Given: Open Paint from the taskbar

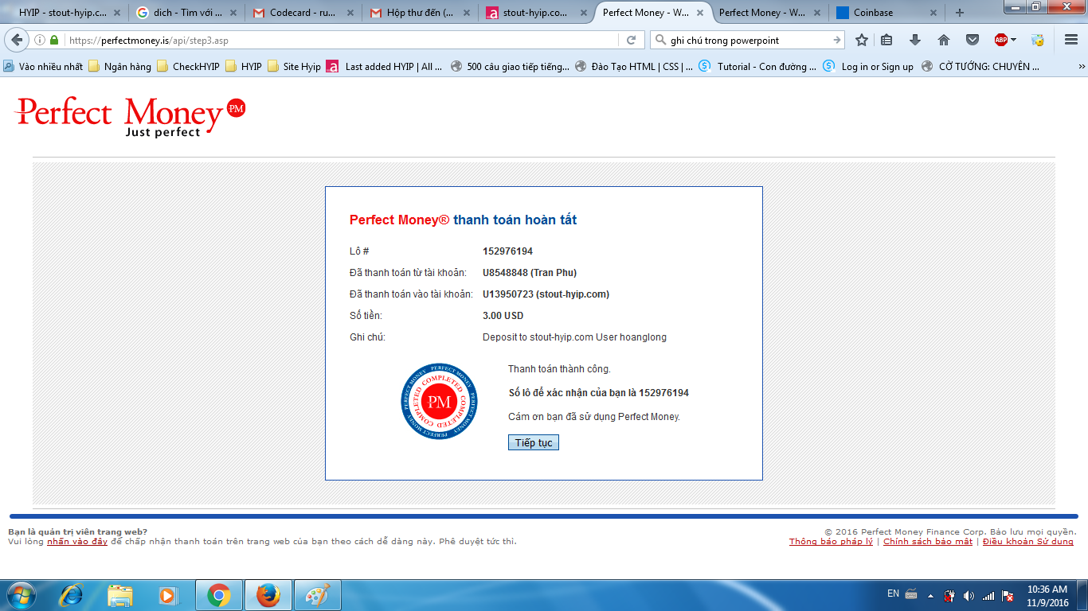Looking at the screenshot, I should (318, 595).
